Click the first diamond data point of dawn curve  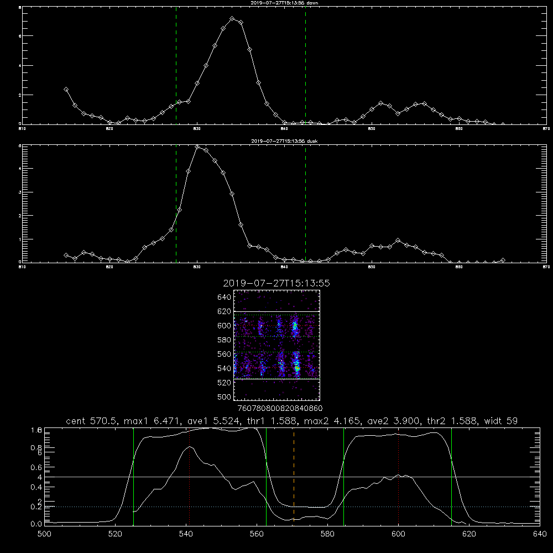[x=66, y=90]
